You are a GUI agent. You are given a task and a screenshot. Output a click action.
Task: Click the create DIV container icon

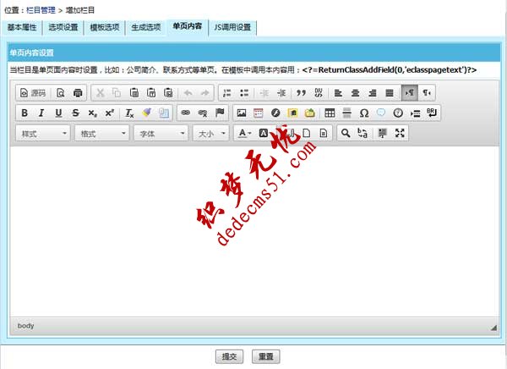click(x=319, y=93)
